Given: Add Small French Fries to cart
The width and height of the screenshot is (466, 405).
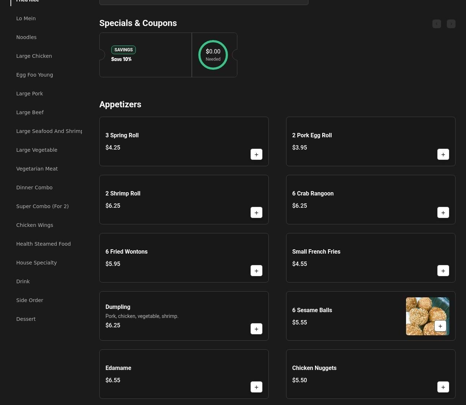Looking at the screenshot, I should tap(443, 271).
